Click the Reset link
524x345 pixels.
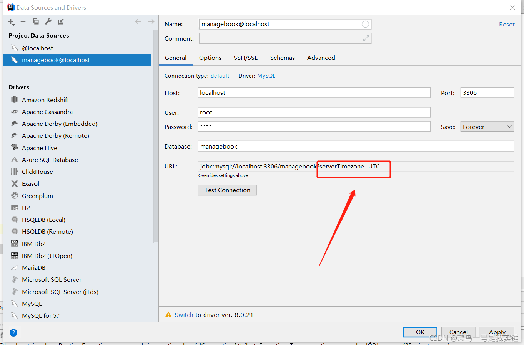coord(506,24)
